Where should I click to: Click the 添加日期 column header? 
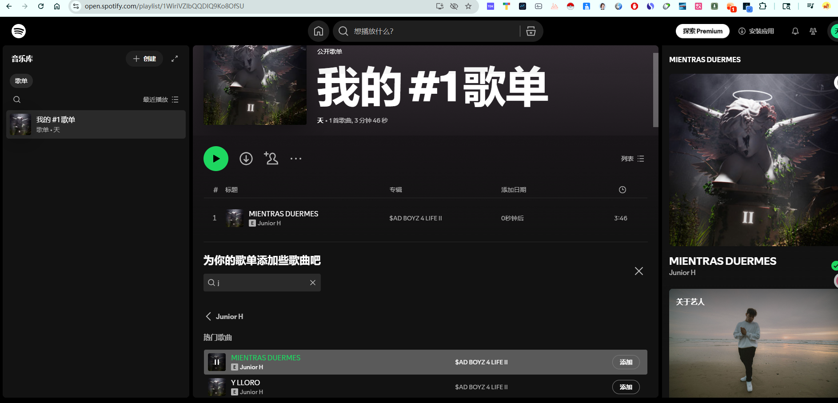point(514,190)
